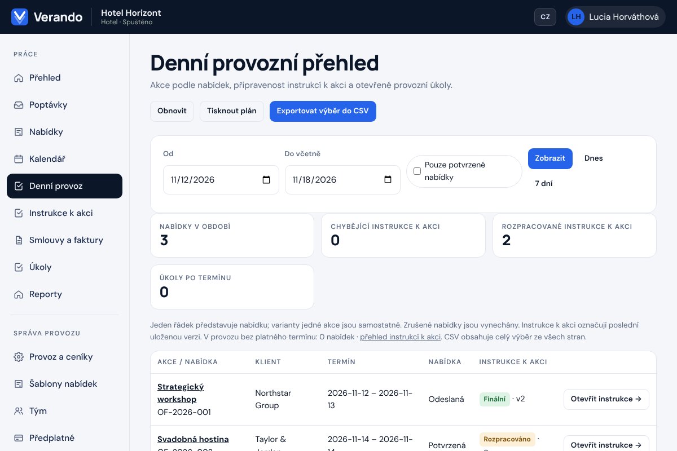
Task: Switch language with the CZ button
Action: point(545,17)
